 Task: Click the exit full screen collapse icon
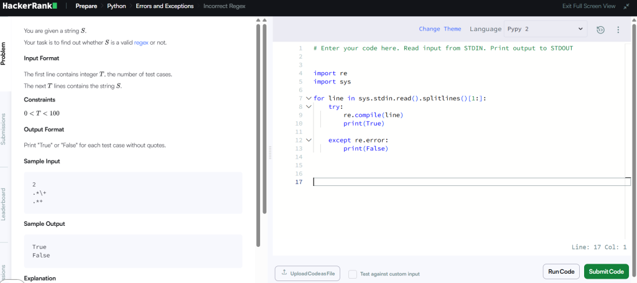[x=626, y=6]
